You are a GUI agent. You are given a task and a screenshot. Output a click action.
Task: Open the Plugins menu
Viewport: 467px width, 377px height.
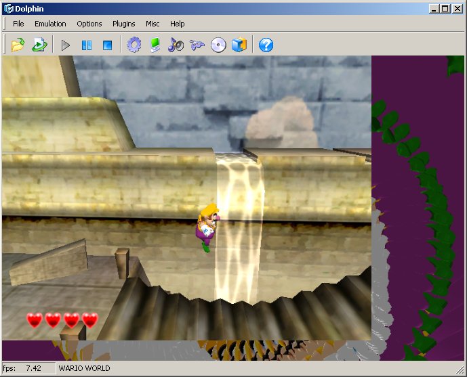point(124,24)
